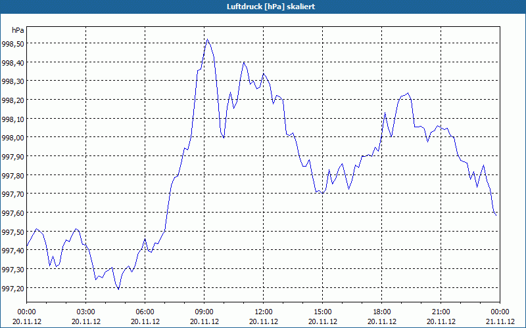
Task: Click the curve's highest peak above 998,50
Action: tap(207, 39)
